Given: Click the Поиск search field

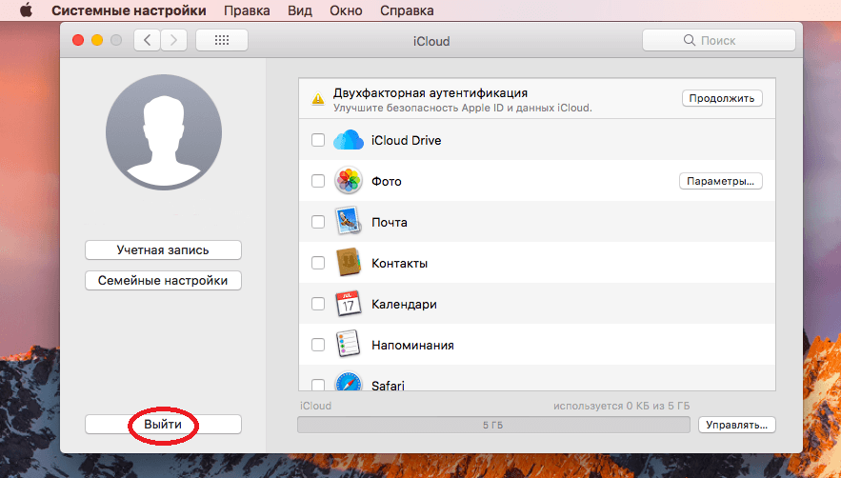Looking at the screenshot, I should pyautogui.click(x=718, y=40).
